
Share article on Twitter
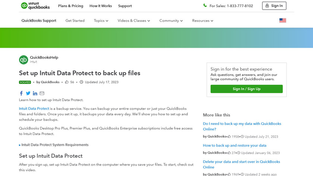28,93
